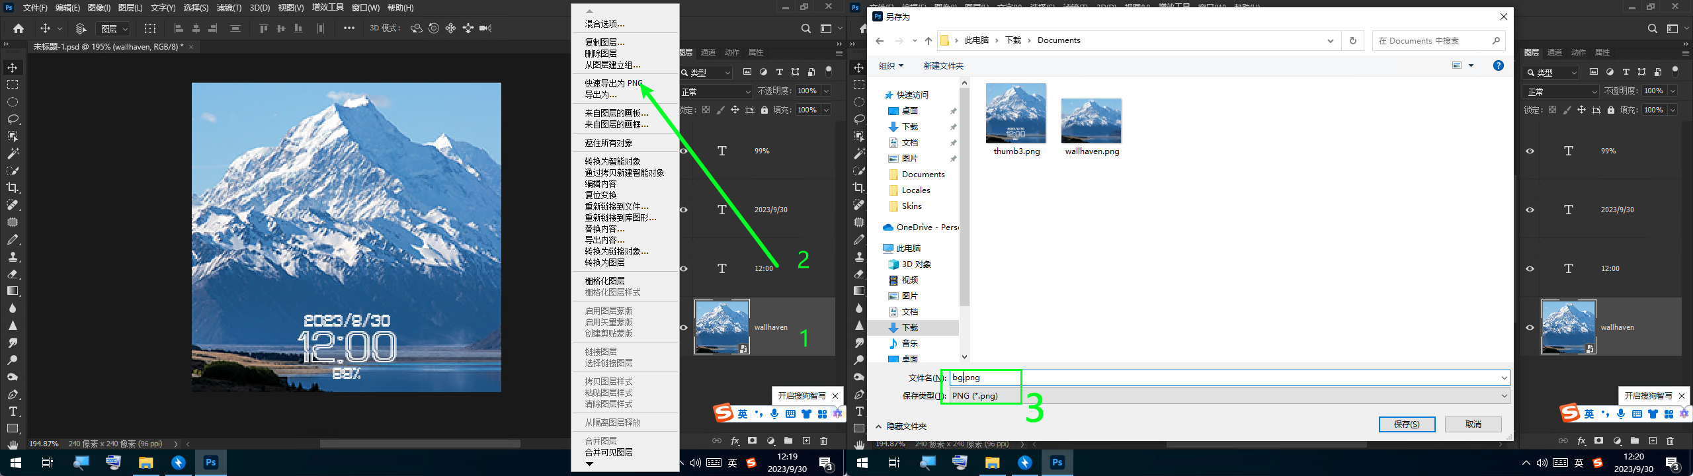Open the 滤镜(T) menu
This screenshot has width=1693, height=476.
tap(229, 8)
